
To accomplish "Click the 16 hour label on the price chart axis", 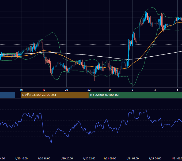I will click(21, 90).
